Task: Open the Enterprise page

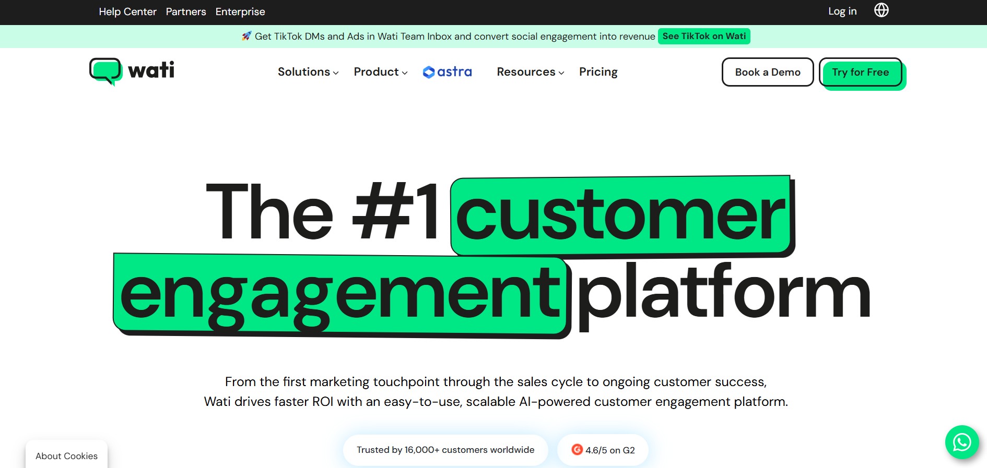Action: (x=240, y=11)
